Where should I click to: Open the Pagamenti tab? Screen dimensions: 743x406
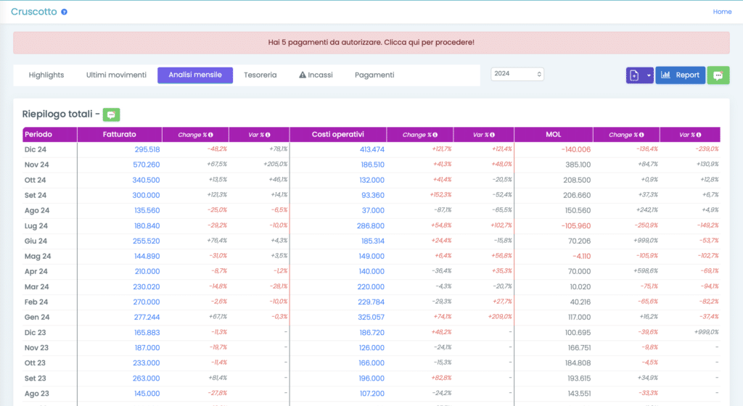pyautogui.click(x=374, y=75)
